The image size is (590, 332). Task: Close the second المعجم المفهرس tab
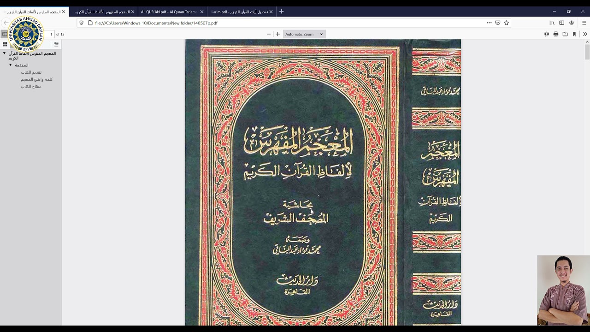(x=133, y=12)
